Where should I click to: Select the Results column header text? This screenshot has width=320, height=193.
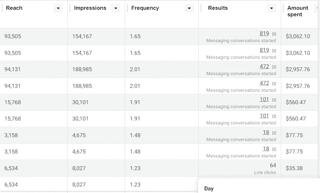(218, 8)
